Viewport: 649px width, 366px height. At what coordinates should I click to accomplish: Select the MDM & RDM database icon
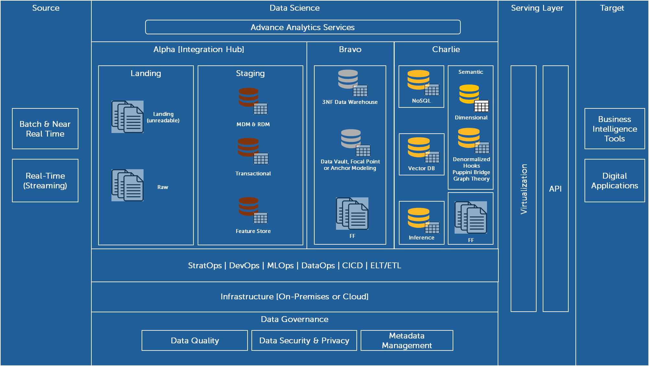click(x=253, y=101)
